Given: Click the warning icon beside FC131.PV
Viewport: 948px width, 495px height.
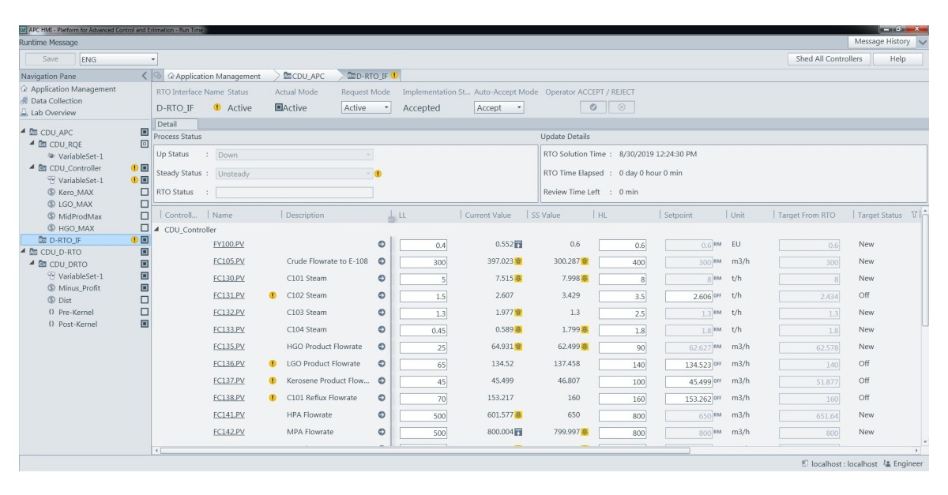Looking at the screenshot, I should click(x=273, y=296).
